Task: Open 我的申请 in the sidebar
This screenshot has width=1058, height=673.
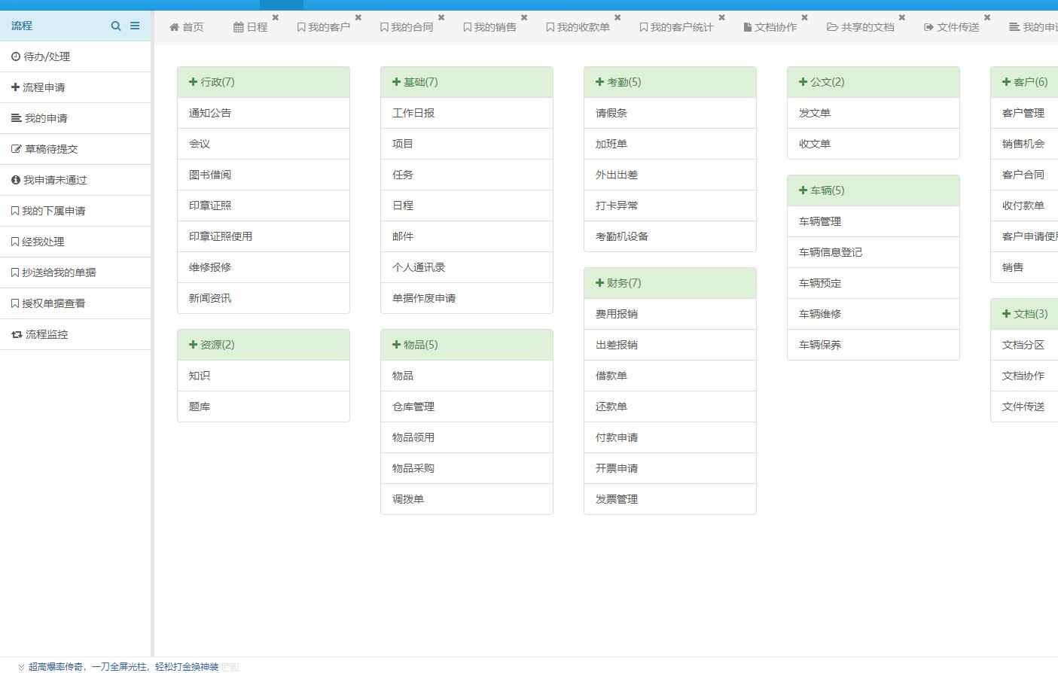Action: pos(75,118)
